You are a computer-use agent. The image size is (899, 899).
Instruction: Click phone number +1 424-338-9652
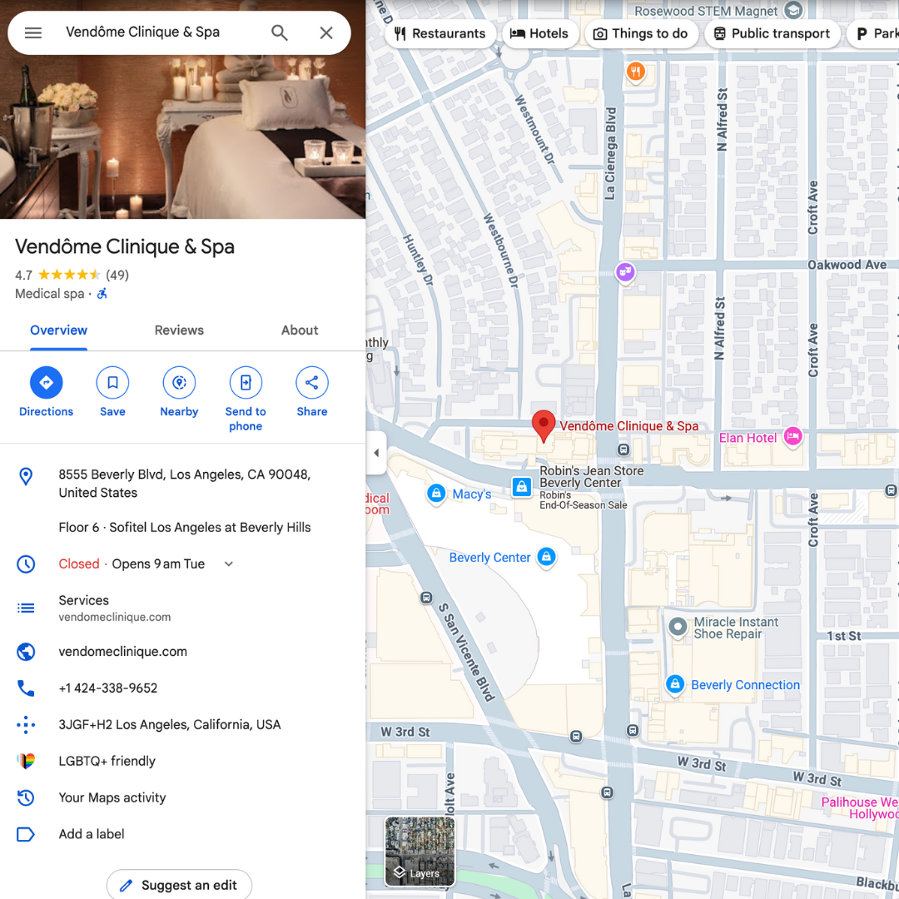click(107, 688)
